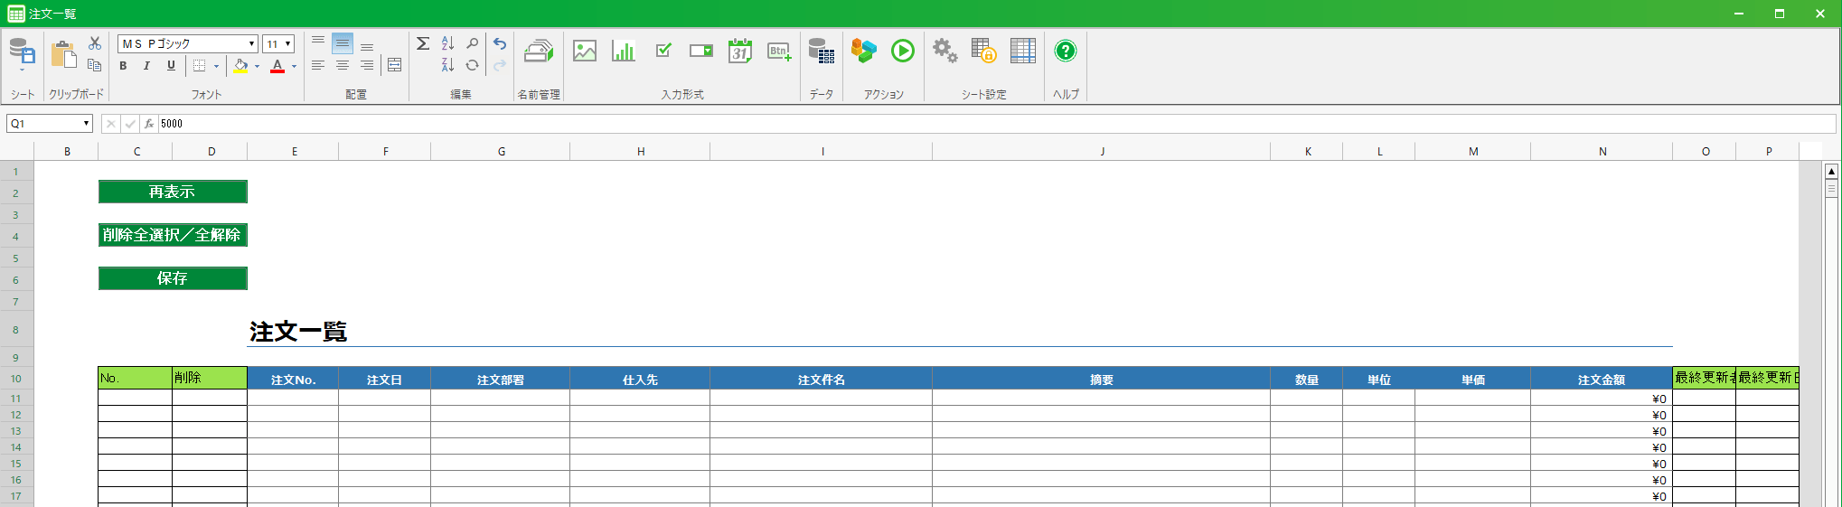Open the Q1 cell name box dropdown
Viewport: 1842px width, 507px height.
[87, 124]
